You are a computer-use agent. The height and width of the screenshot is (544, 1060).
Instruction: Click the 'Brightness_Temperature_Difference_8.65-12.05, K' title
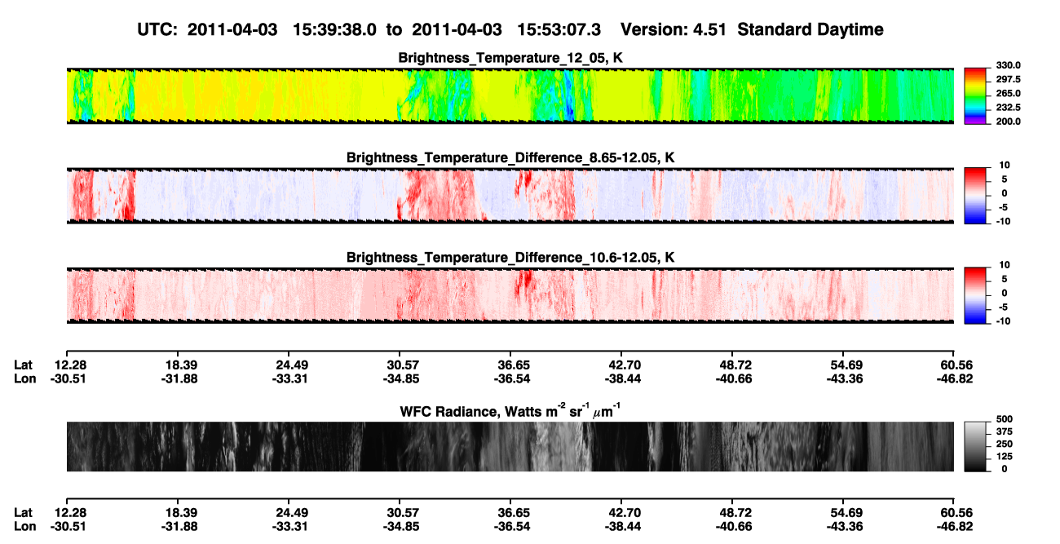[510, 157]
